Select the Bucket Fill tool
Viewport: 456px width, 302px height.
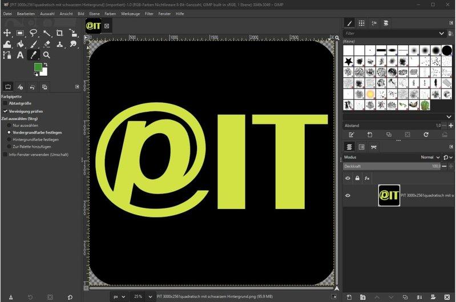[21, 44]
